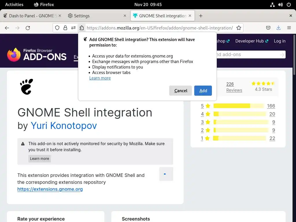Viewport: 296px width, 222px height.
Task: Click the GNOME foot add-on icon
Action: [26, 87]
